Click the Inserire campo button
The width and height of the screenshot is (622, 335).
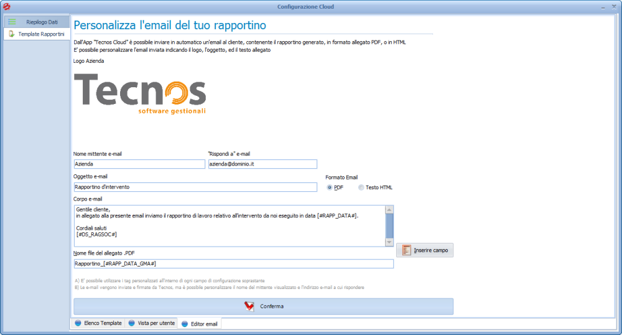click(425, 250)
